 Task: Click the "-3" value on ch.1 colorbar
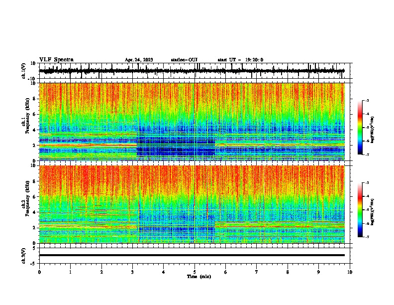367,100
